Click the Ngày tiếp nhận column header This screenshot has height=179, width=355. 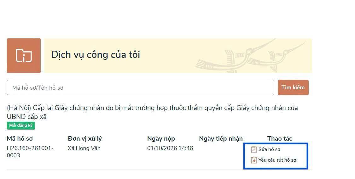221,138
